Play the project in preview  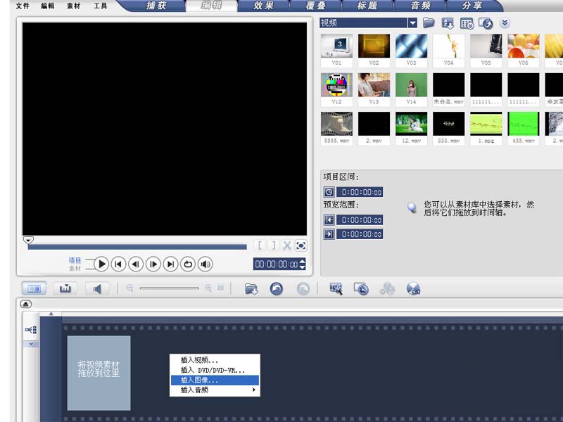(x=101, y=264)
